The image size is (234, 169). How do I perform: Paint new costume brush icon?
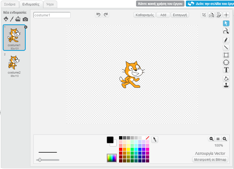coord(12,19)
